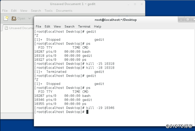Click the New Document icon in gedit

tap(6, 19)
